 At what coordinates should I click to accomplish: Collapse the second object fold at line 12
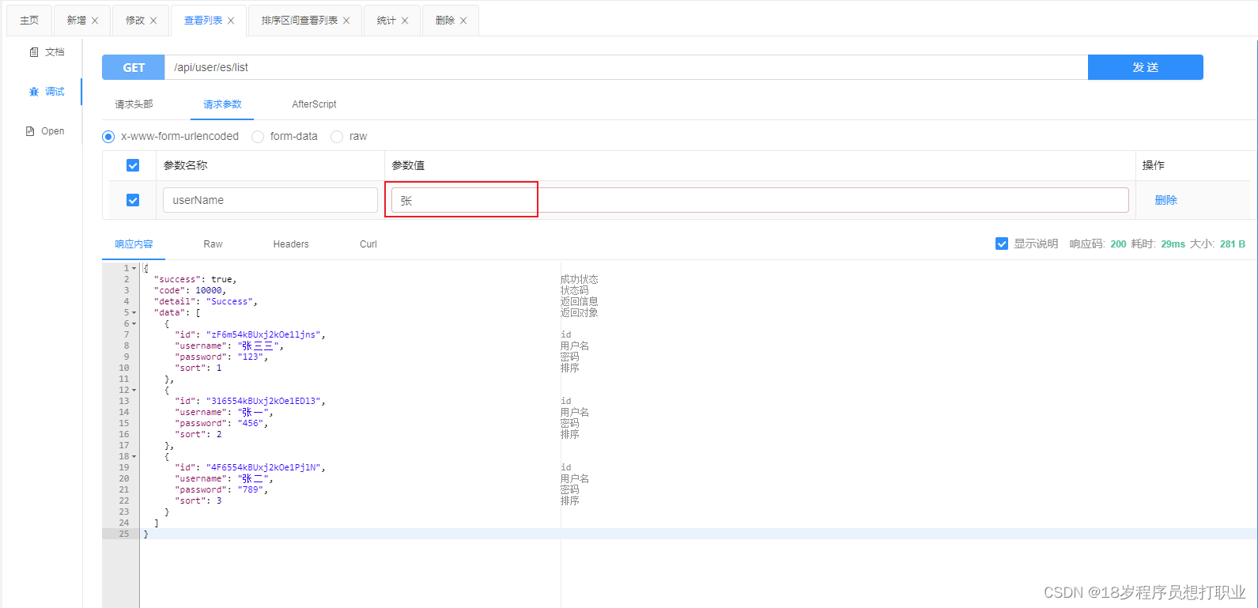point(134,391)
